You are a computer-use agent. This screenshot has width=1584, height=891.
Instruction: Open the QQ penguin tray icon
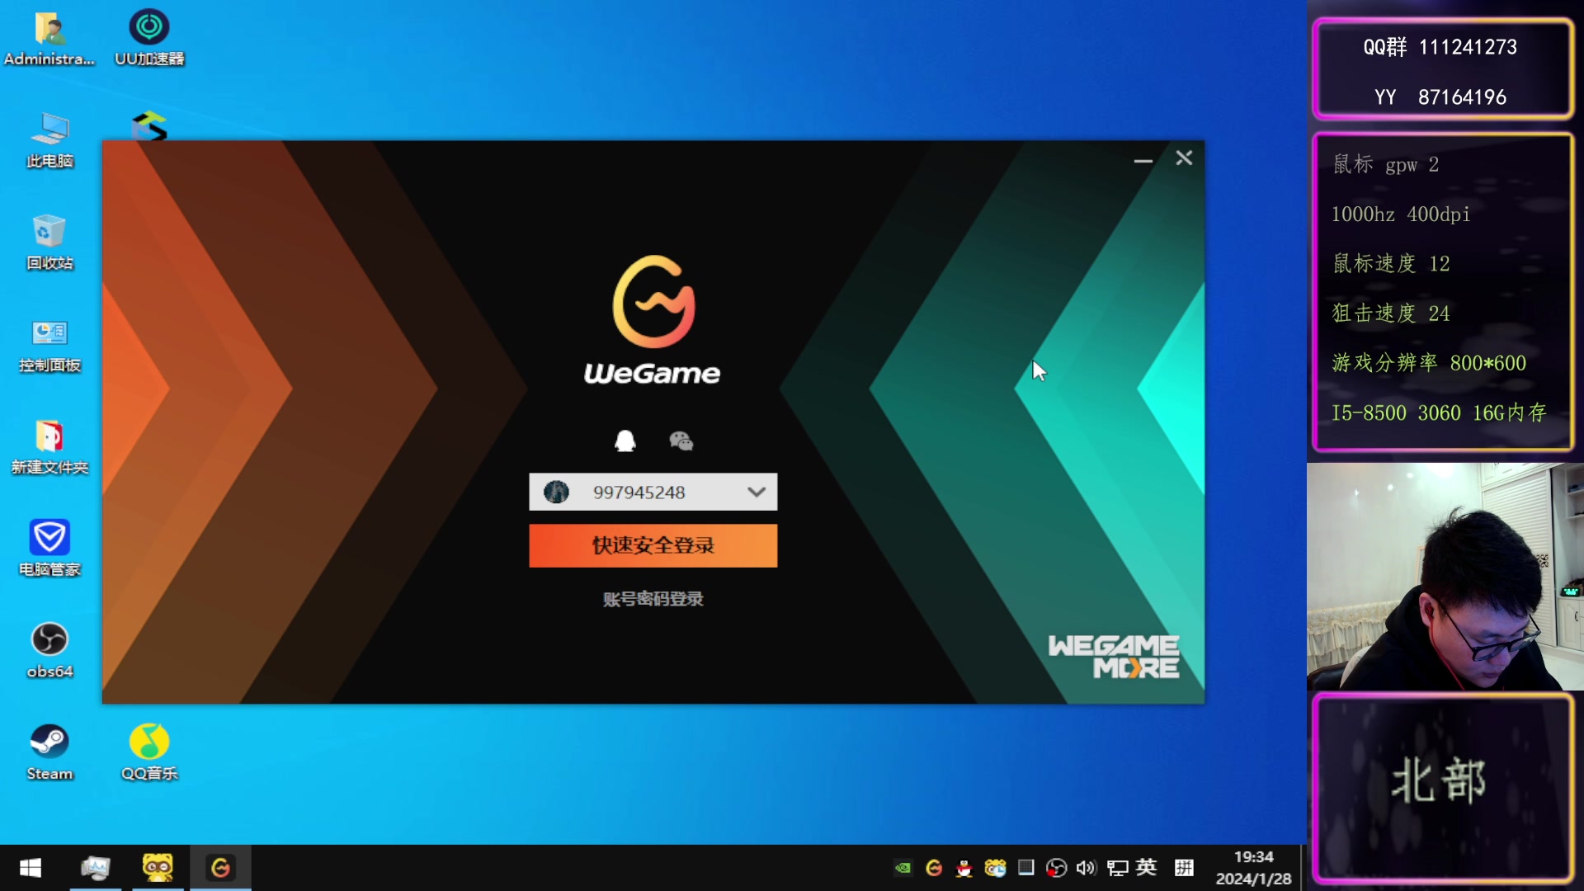pos(964,868)
